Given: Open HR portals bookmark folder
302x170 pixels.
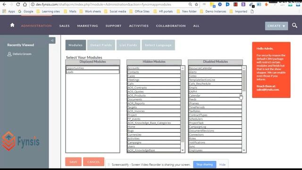Looking at the screenshot, I should coord(163,11).
